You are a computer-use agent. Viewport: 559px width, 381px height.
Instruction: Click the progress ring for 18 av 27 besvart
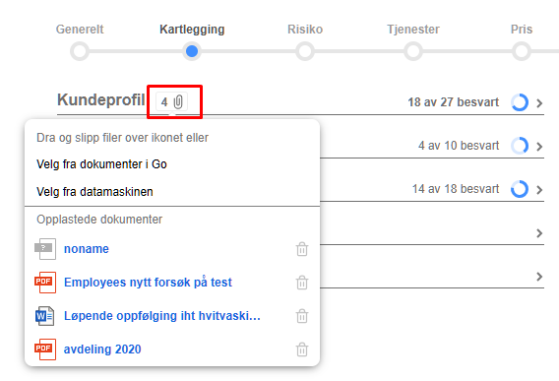tap(520, 102)
